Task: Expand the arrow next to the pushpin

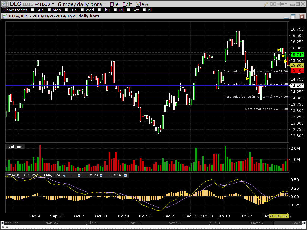Action: (286, 4)
